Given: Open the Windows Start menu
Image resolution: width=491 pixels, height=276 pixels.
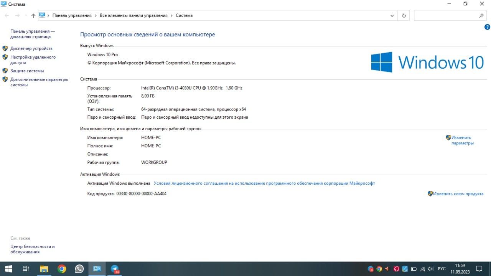Looking at the screenshot, I should [8, 269].
